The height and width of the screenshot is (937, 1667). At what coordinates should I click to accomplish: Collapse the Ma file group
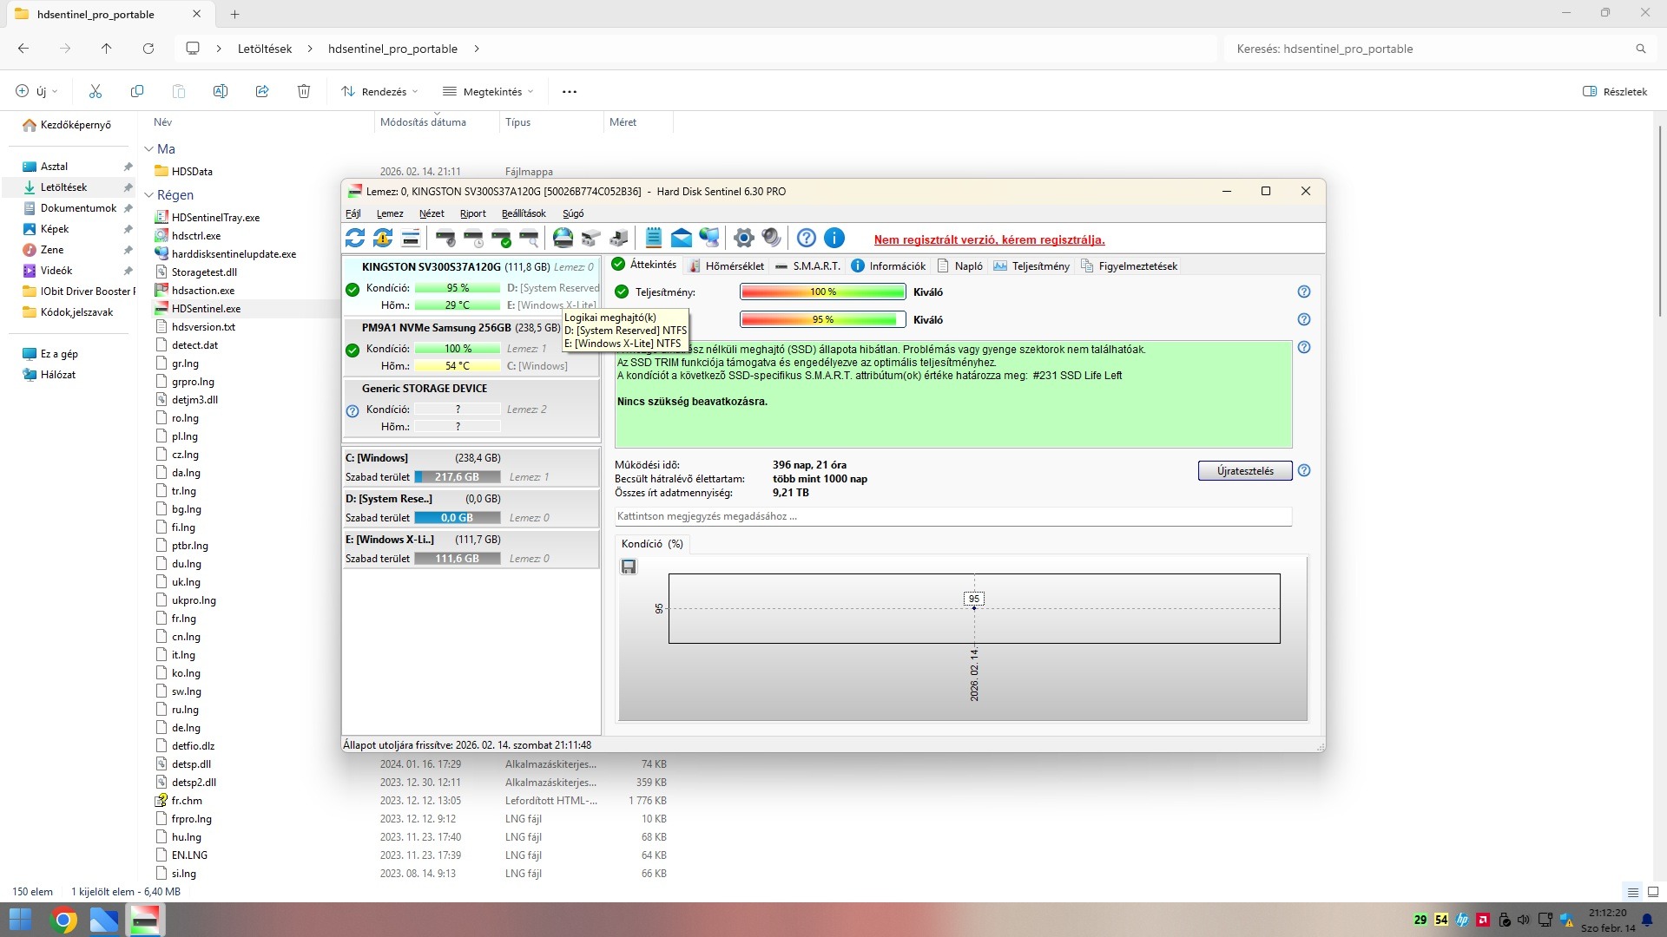[148, 149]
